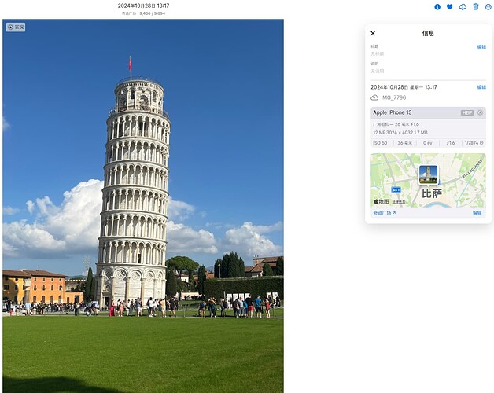Click the location icon in camera header
494x393 pixels.
pyautogui.click(x=480, y=112)
